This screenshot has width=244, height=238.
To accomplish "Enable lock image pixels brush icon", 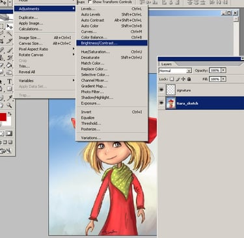I will point(178,79).
